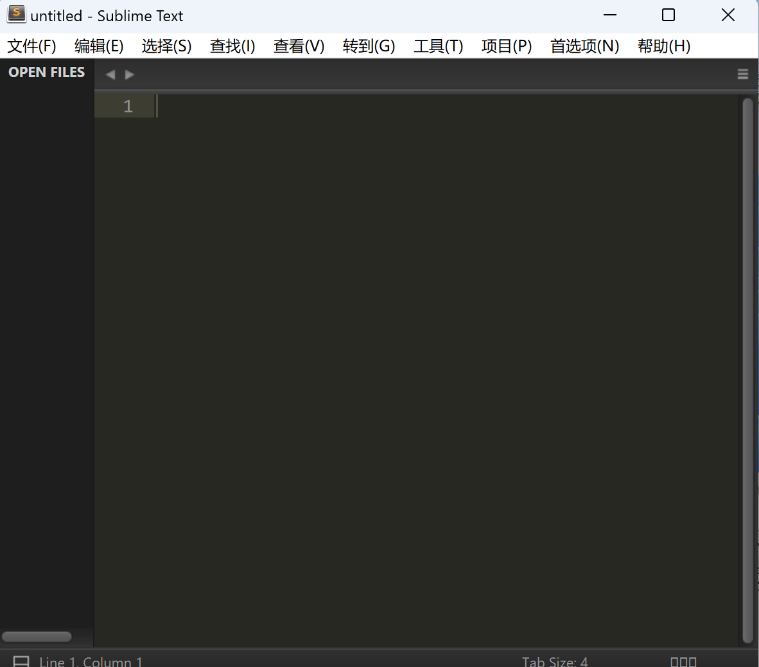Click the next tab right arrow
759x667 pixels.
coord(130,74)
